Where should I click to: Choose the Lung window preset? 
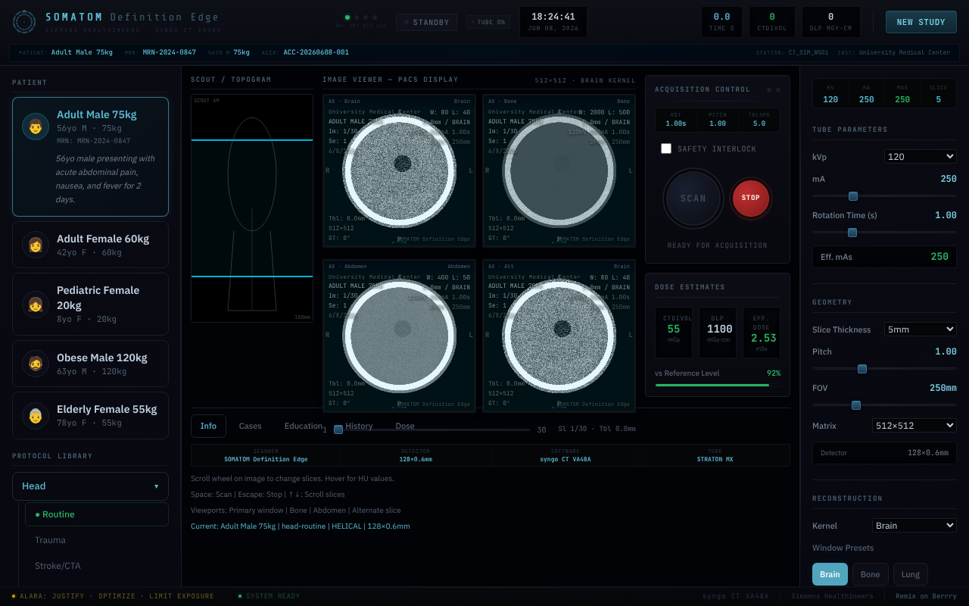click(x=911, y=574)
